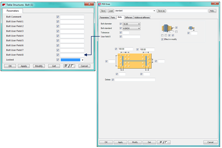Click the Tekla Structures logo in Bolt dialog
The width and height of the screenshot is (222, 148).
click(x=4, y=3)
